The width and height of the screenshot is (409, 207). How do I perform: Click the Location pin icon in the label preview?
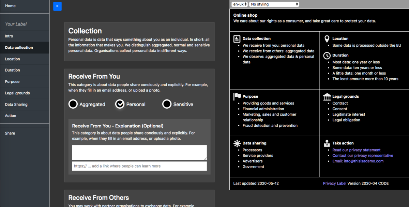327,39
